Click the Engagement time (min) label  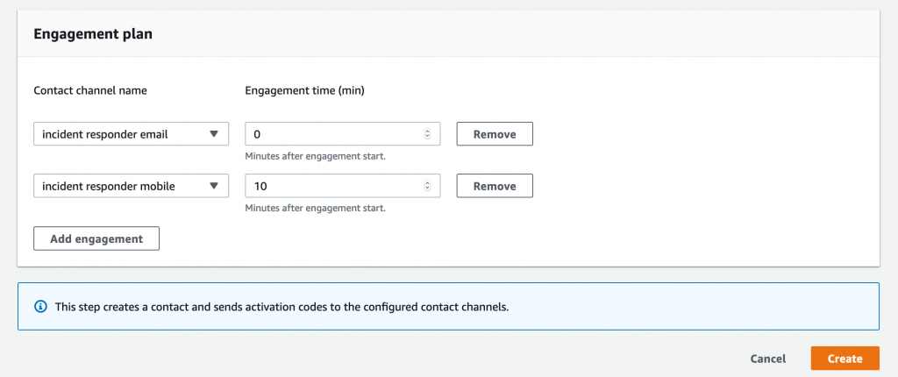pyautogui.click(x=304, y=90)
